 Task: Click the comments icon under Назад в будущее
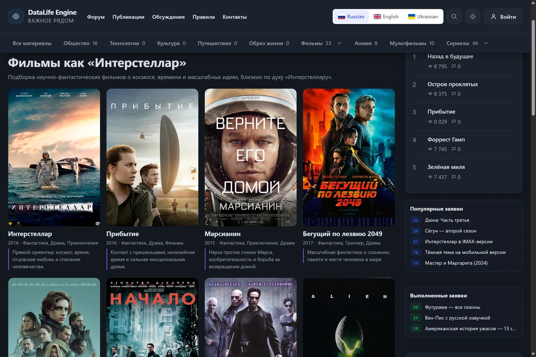pyautogui.click(x=454, y=66)
